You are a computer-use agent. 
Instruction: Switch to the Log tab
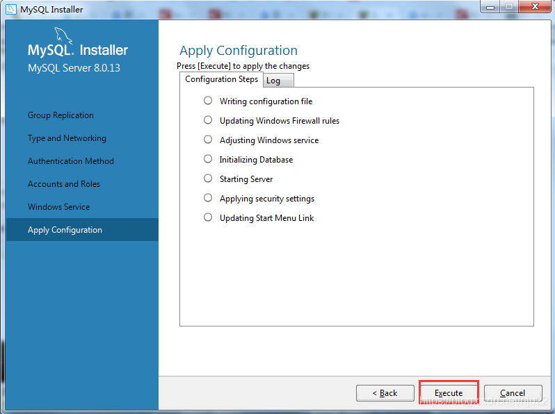click(278, 81)
